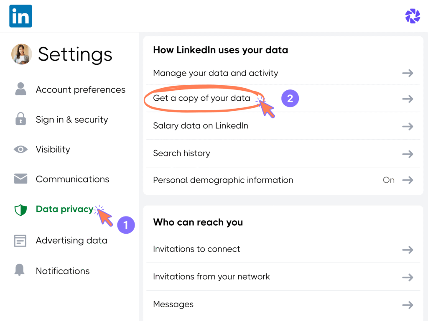Select the Account preferences person icon

20,89
